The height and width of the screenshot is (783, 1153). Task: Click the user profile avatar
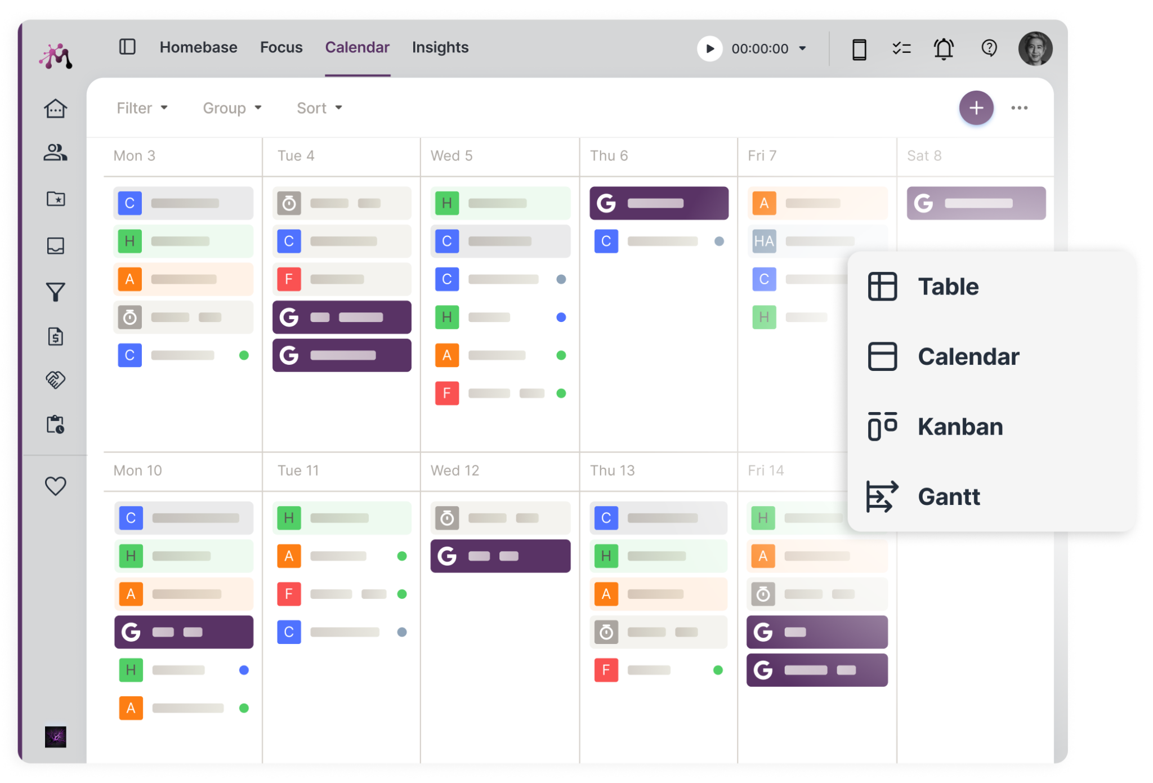(x=1035, y=47)
